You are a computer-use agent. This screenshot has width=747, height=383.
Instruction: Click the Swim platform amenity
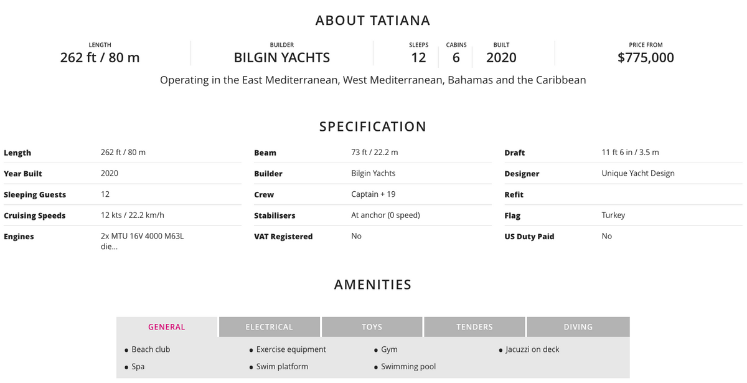(282, 366)
